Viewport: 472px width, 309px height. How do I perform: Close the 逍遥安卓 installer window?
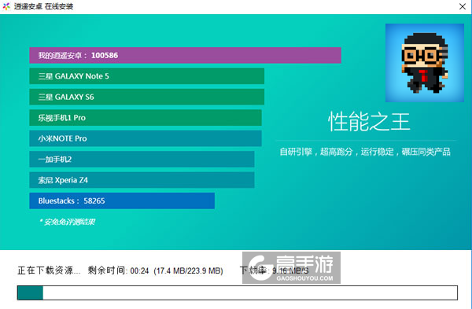coord(462,6)
